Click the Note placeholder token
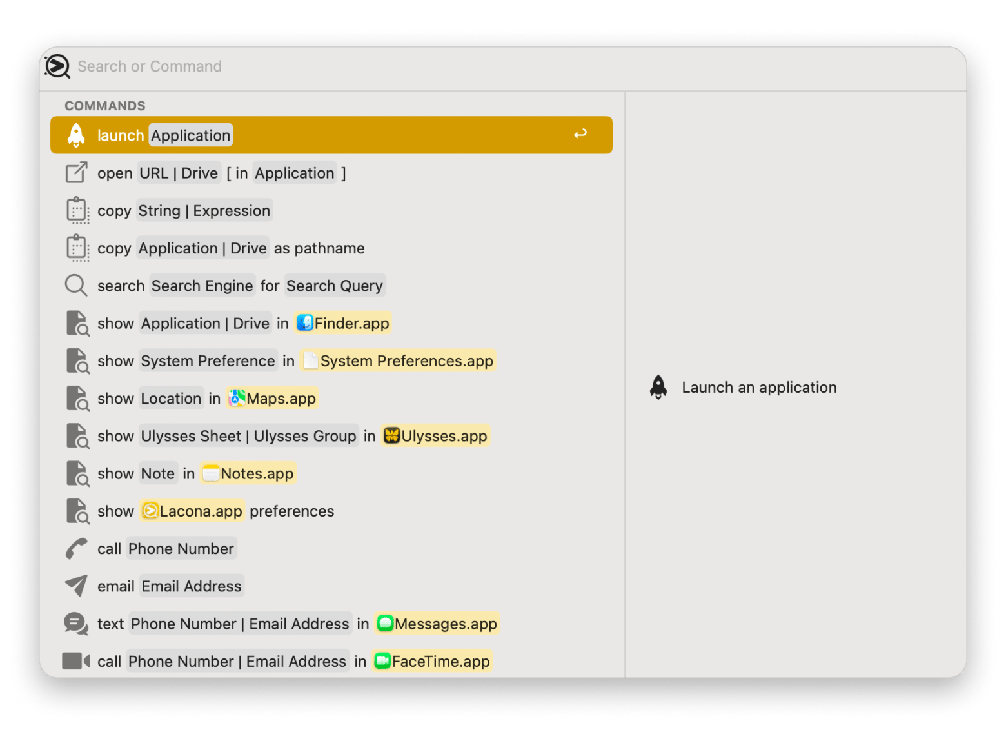Viewport: 1006px width, 730px height. pos(158,473)
